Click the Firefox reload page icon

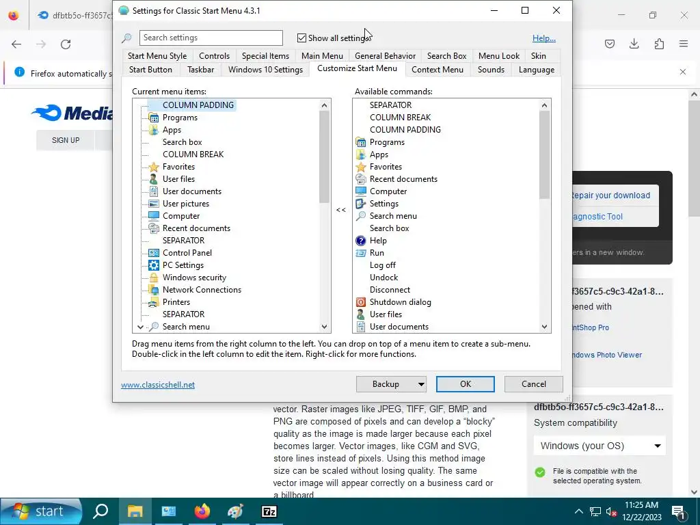66,44
